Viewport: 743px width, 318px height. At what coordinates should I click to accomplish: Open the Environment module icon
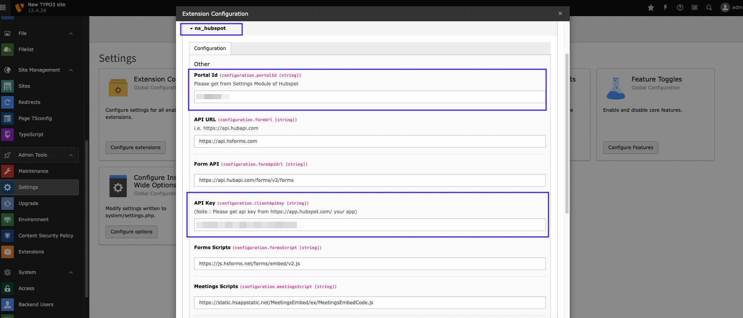(7, 220)
